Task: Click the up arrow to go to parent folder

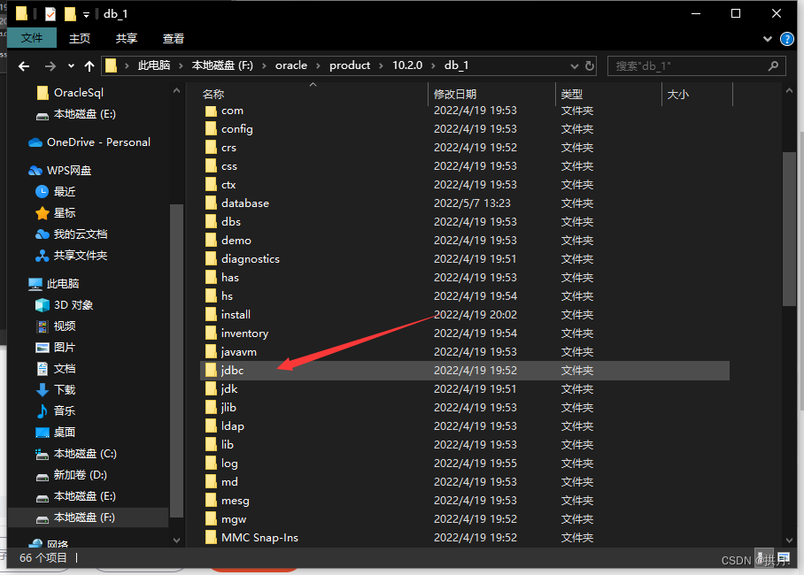Action: (89, 65)
